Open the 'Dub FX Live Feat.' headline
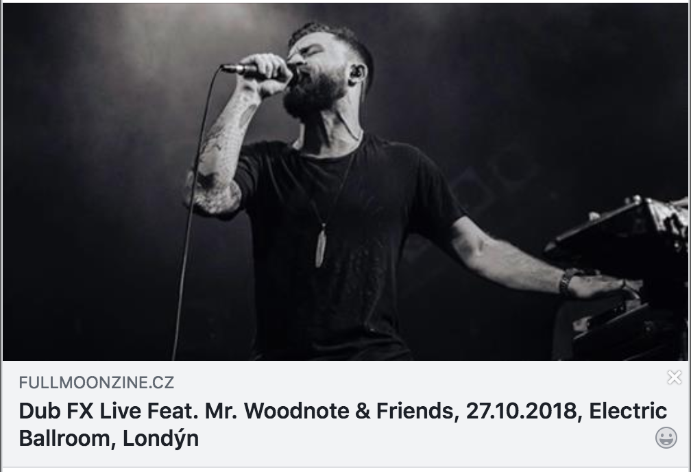 [x=343, y=425]
